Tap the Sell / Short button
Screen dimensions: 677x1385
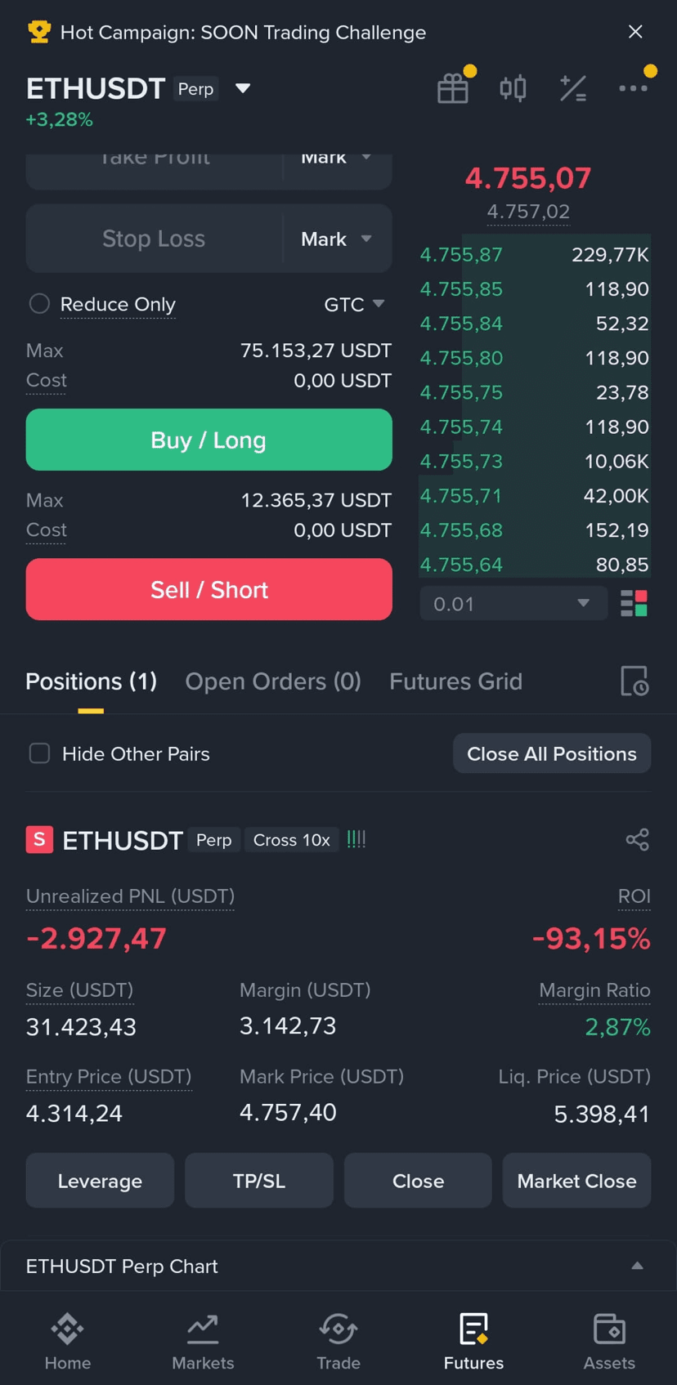[x=208, y=589]
